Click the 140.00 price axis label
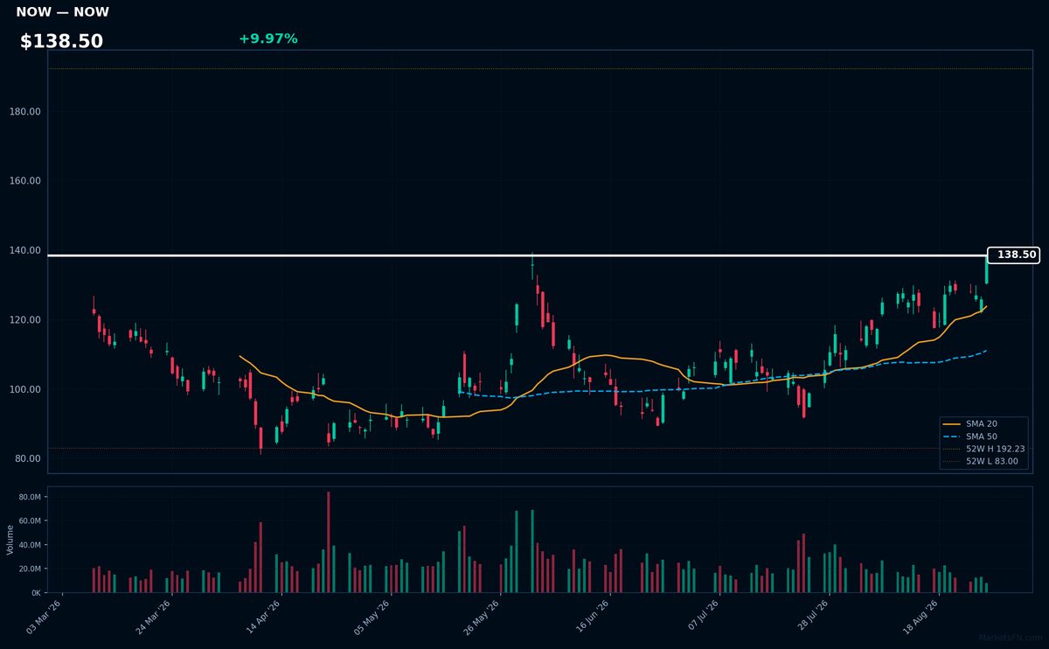Viewport: 1049px width, 649px height. (x=25, y=250)
